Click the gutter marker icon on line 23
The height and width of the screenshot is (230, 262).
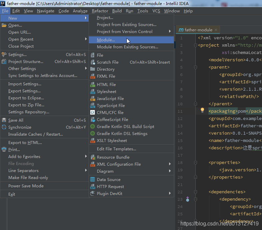[188, 199]
